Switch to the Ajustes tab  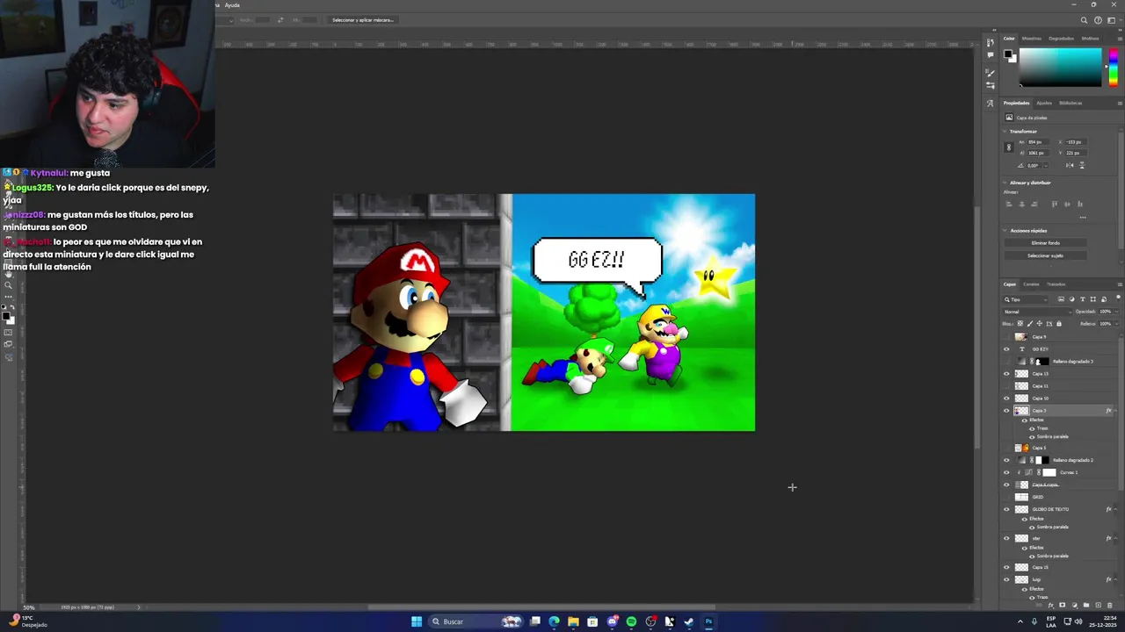point(1044,103)
